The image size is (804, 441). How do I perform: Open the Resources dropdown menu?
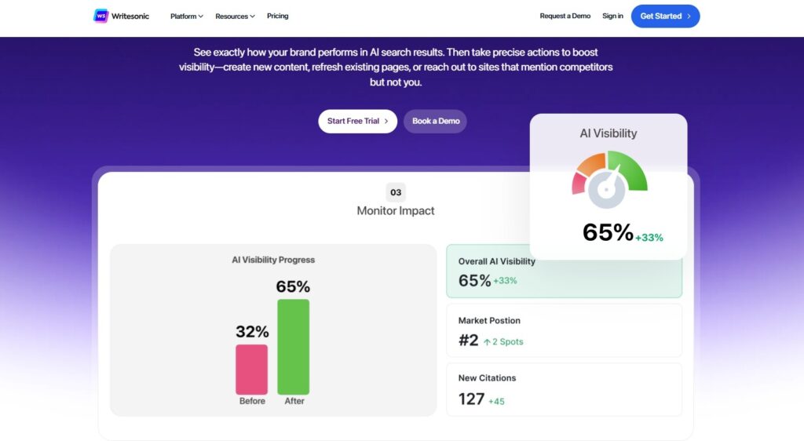pos(235,16)
